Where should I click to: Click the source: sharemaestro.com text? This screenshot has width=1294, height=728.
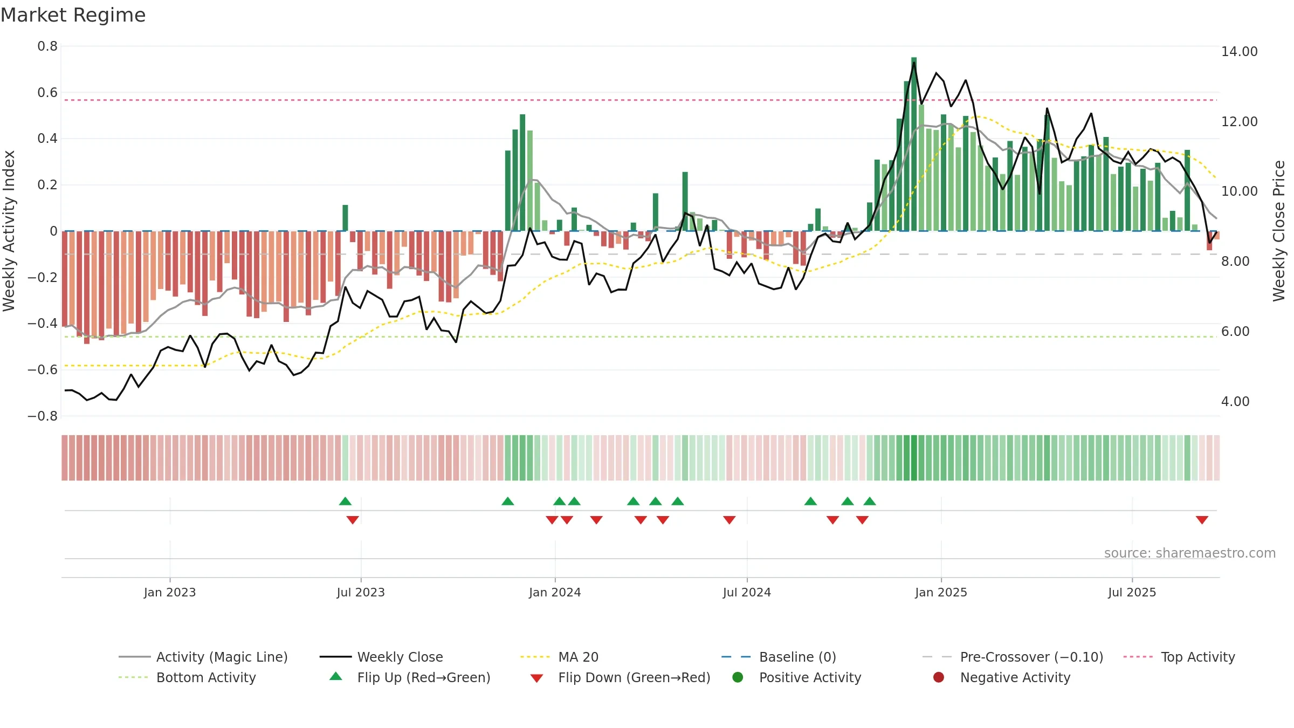click(1190, 553)
